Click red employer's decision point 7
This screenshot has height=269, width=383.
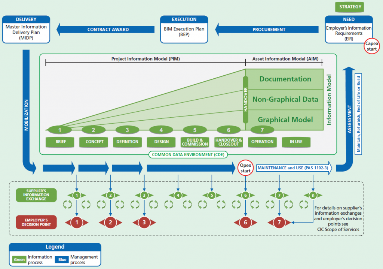pos(279,223)
